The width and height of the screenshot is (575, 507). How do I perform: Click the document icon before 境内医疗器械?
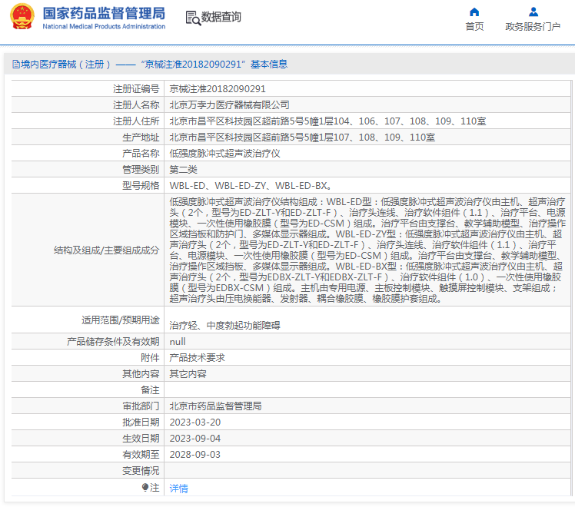[x=16, y=65]
